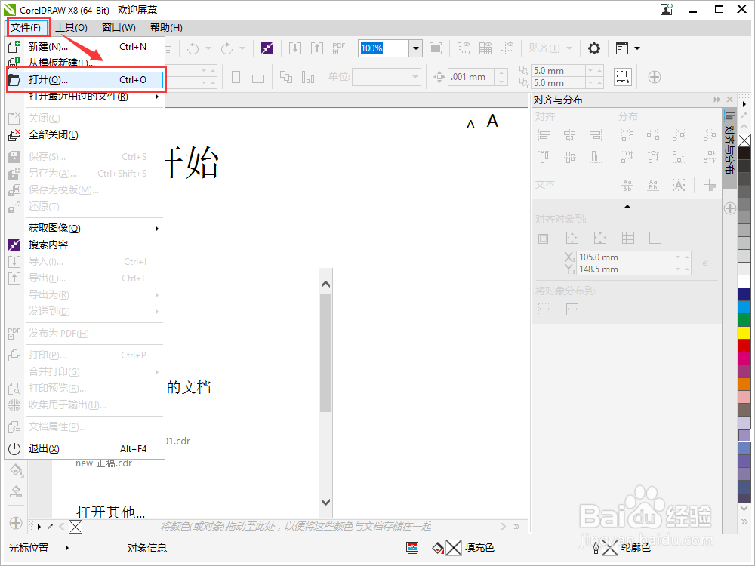This screenshot has height=566, width=755.
Task: Click the outline pen icon in status bar
Action: [596, 548]
